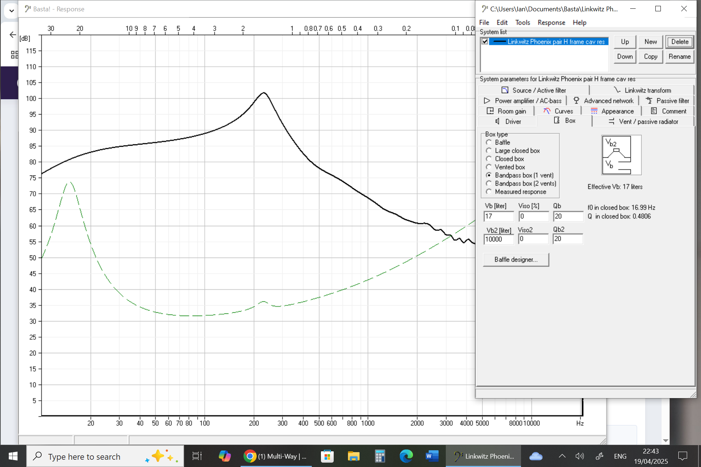Click the Vb2 [liter] input field
Image resolution: width=701 pixels, height=467 pixels.
[x=498, y=239]
